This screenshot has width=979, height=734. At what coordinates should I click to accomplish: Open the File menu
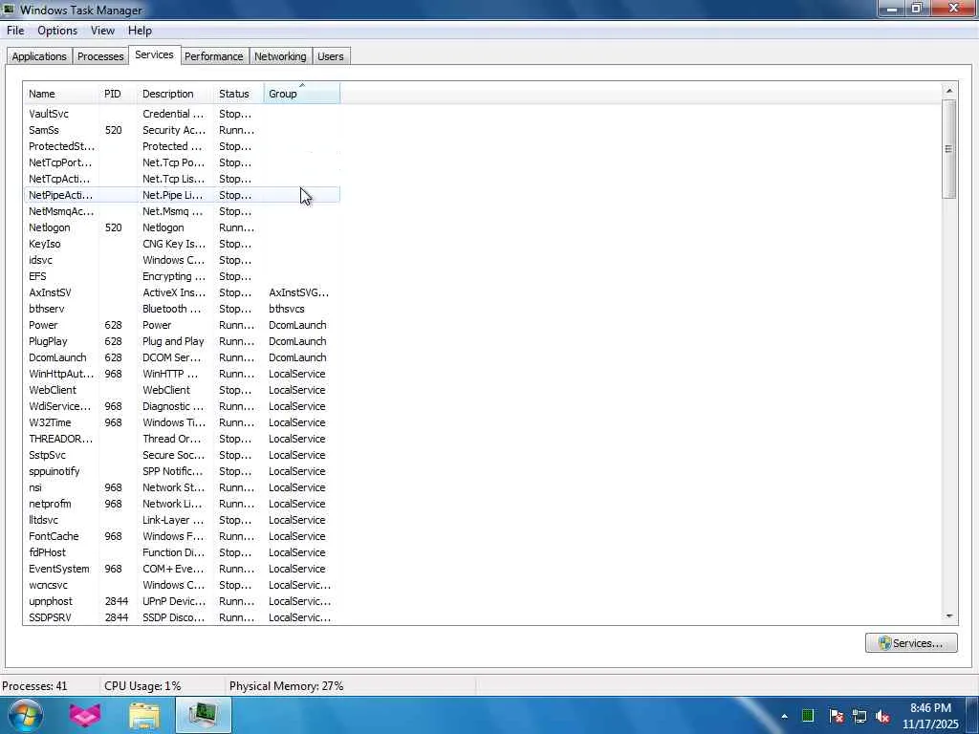[x=15, y=31]
